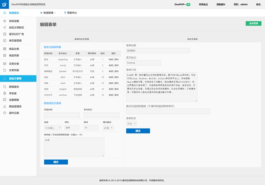Click the green 表单管理 button
Viewport: 265px width, 185px height.
click(x=253, y=23)
